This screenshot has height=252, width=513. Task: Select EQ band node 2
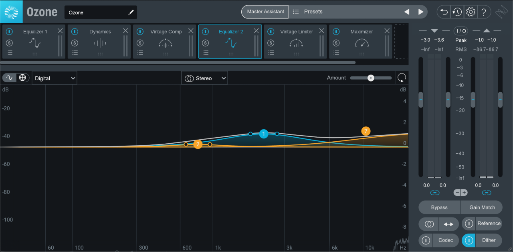point(198,144)
